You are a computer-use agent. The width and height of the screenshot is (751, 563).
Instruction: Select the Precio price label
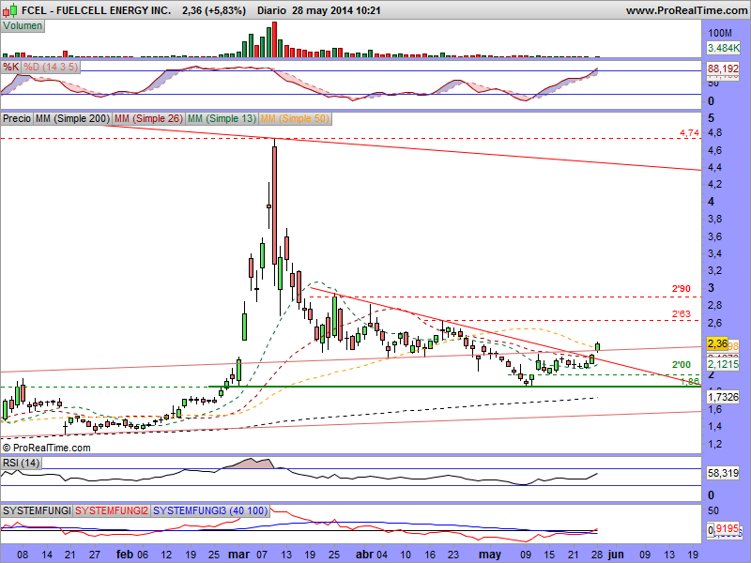coord(17,118)
